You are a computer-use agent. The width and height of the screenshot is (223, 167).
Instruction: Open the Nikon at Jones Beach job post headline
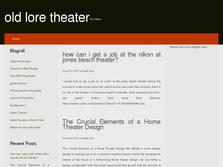click(x=112, y=57)
